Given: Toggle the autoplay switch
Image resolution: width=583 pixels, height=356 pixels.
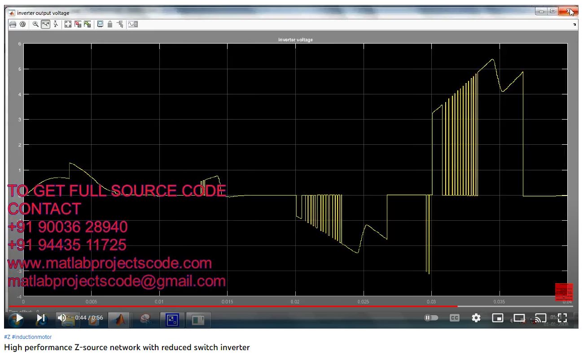Looking at the screenshot, I should (431, 318).
